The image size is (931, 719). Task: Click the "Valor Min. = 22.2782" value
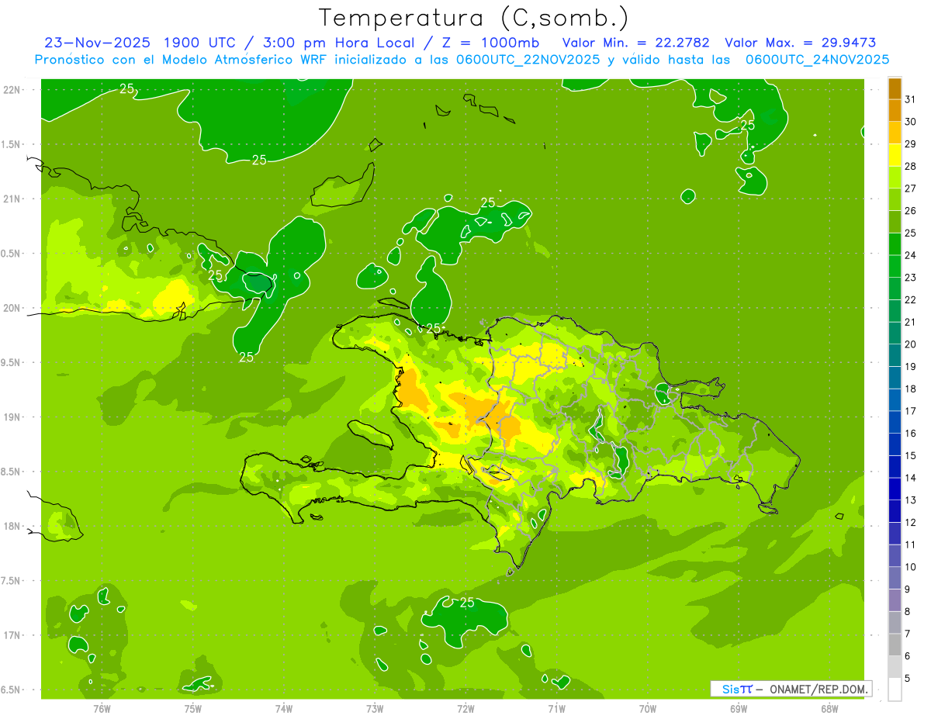[x=635, y=43]
